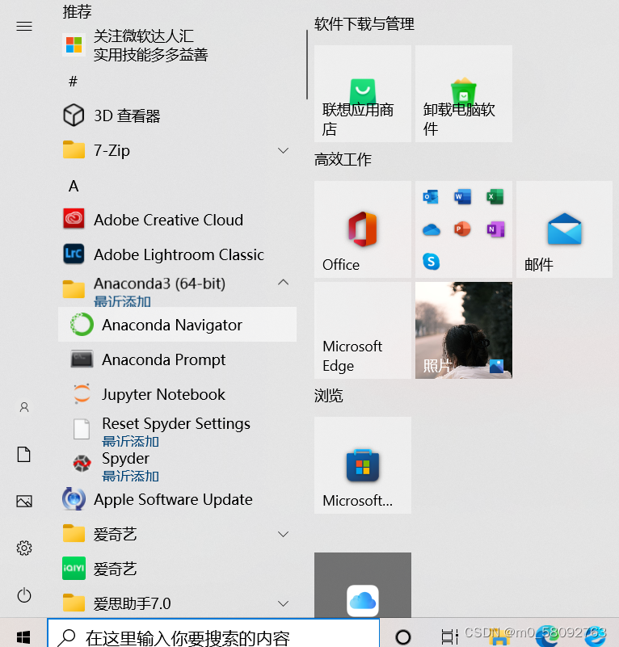
Task: Open Task View on taskbar
Action: [449, 637]
